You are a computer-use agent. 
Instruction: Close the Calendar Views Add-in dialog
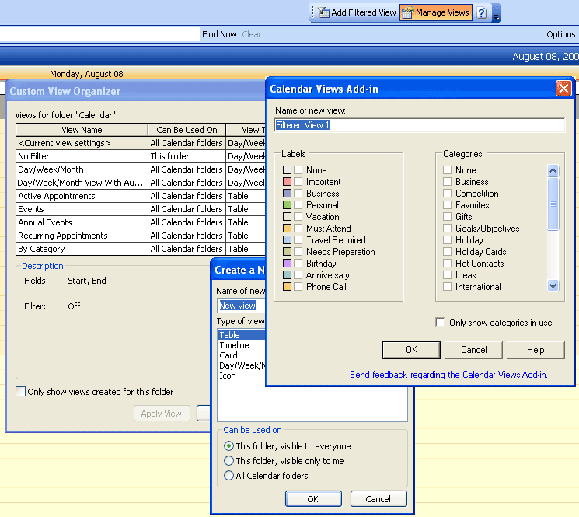[x=563, y=89]
